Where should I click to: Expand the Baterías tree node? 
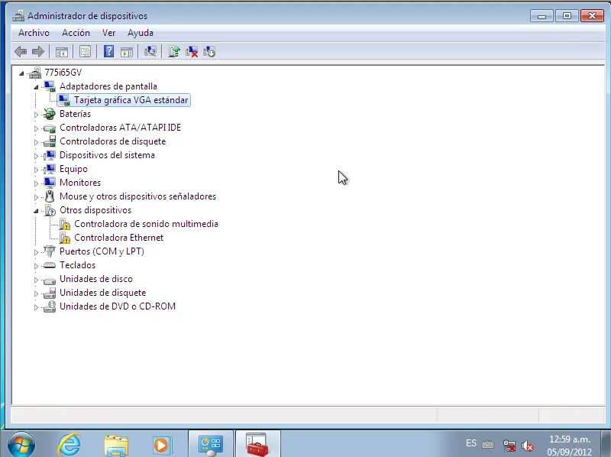[x=37, y=114]
